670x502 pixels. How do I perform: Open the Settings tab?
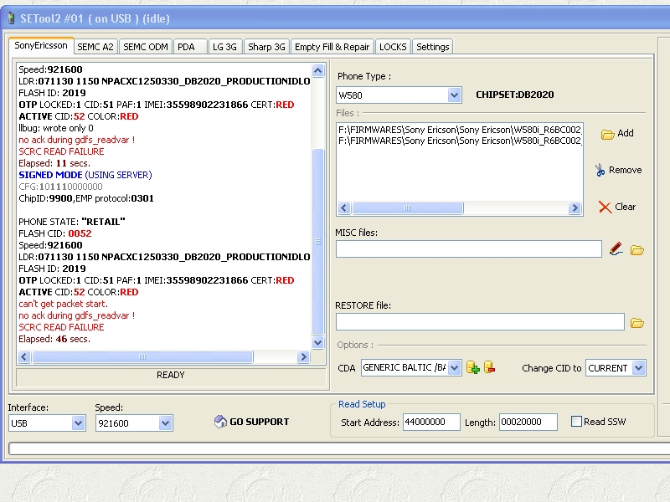pos(432,47)
